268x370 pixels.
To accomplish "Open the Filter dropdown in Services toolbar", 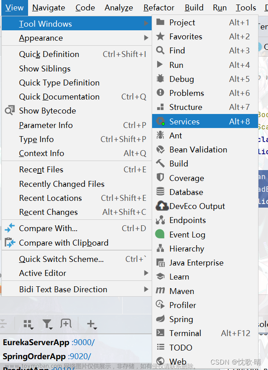I will pos(48,324).
